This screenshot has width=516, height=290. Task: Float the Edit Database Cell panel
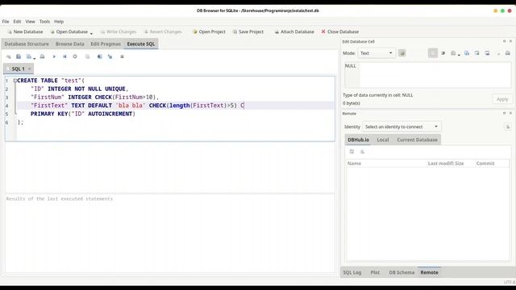(504, 41)
